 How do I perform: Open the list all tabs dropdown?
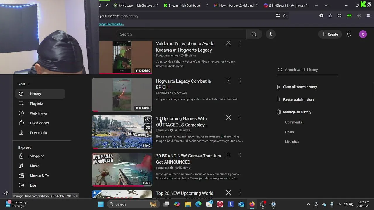point(326,6)
